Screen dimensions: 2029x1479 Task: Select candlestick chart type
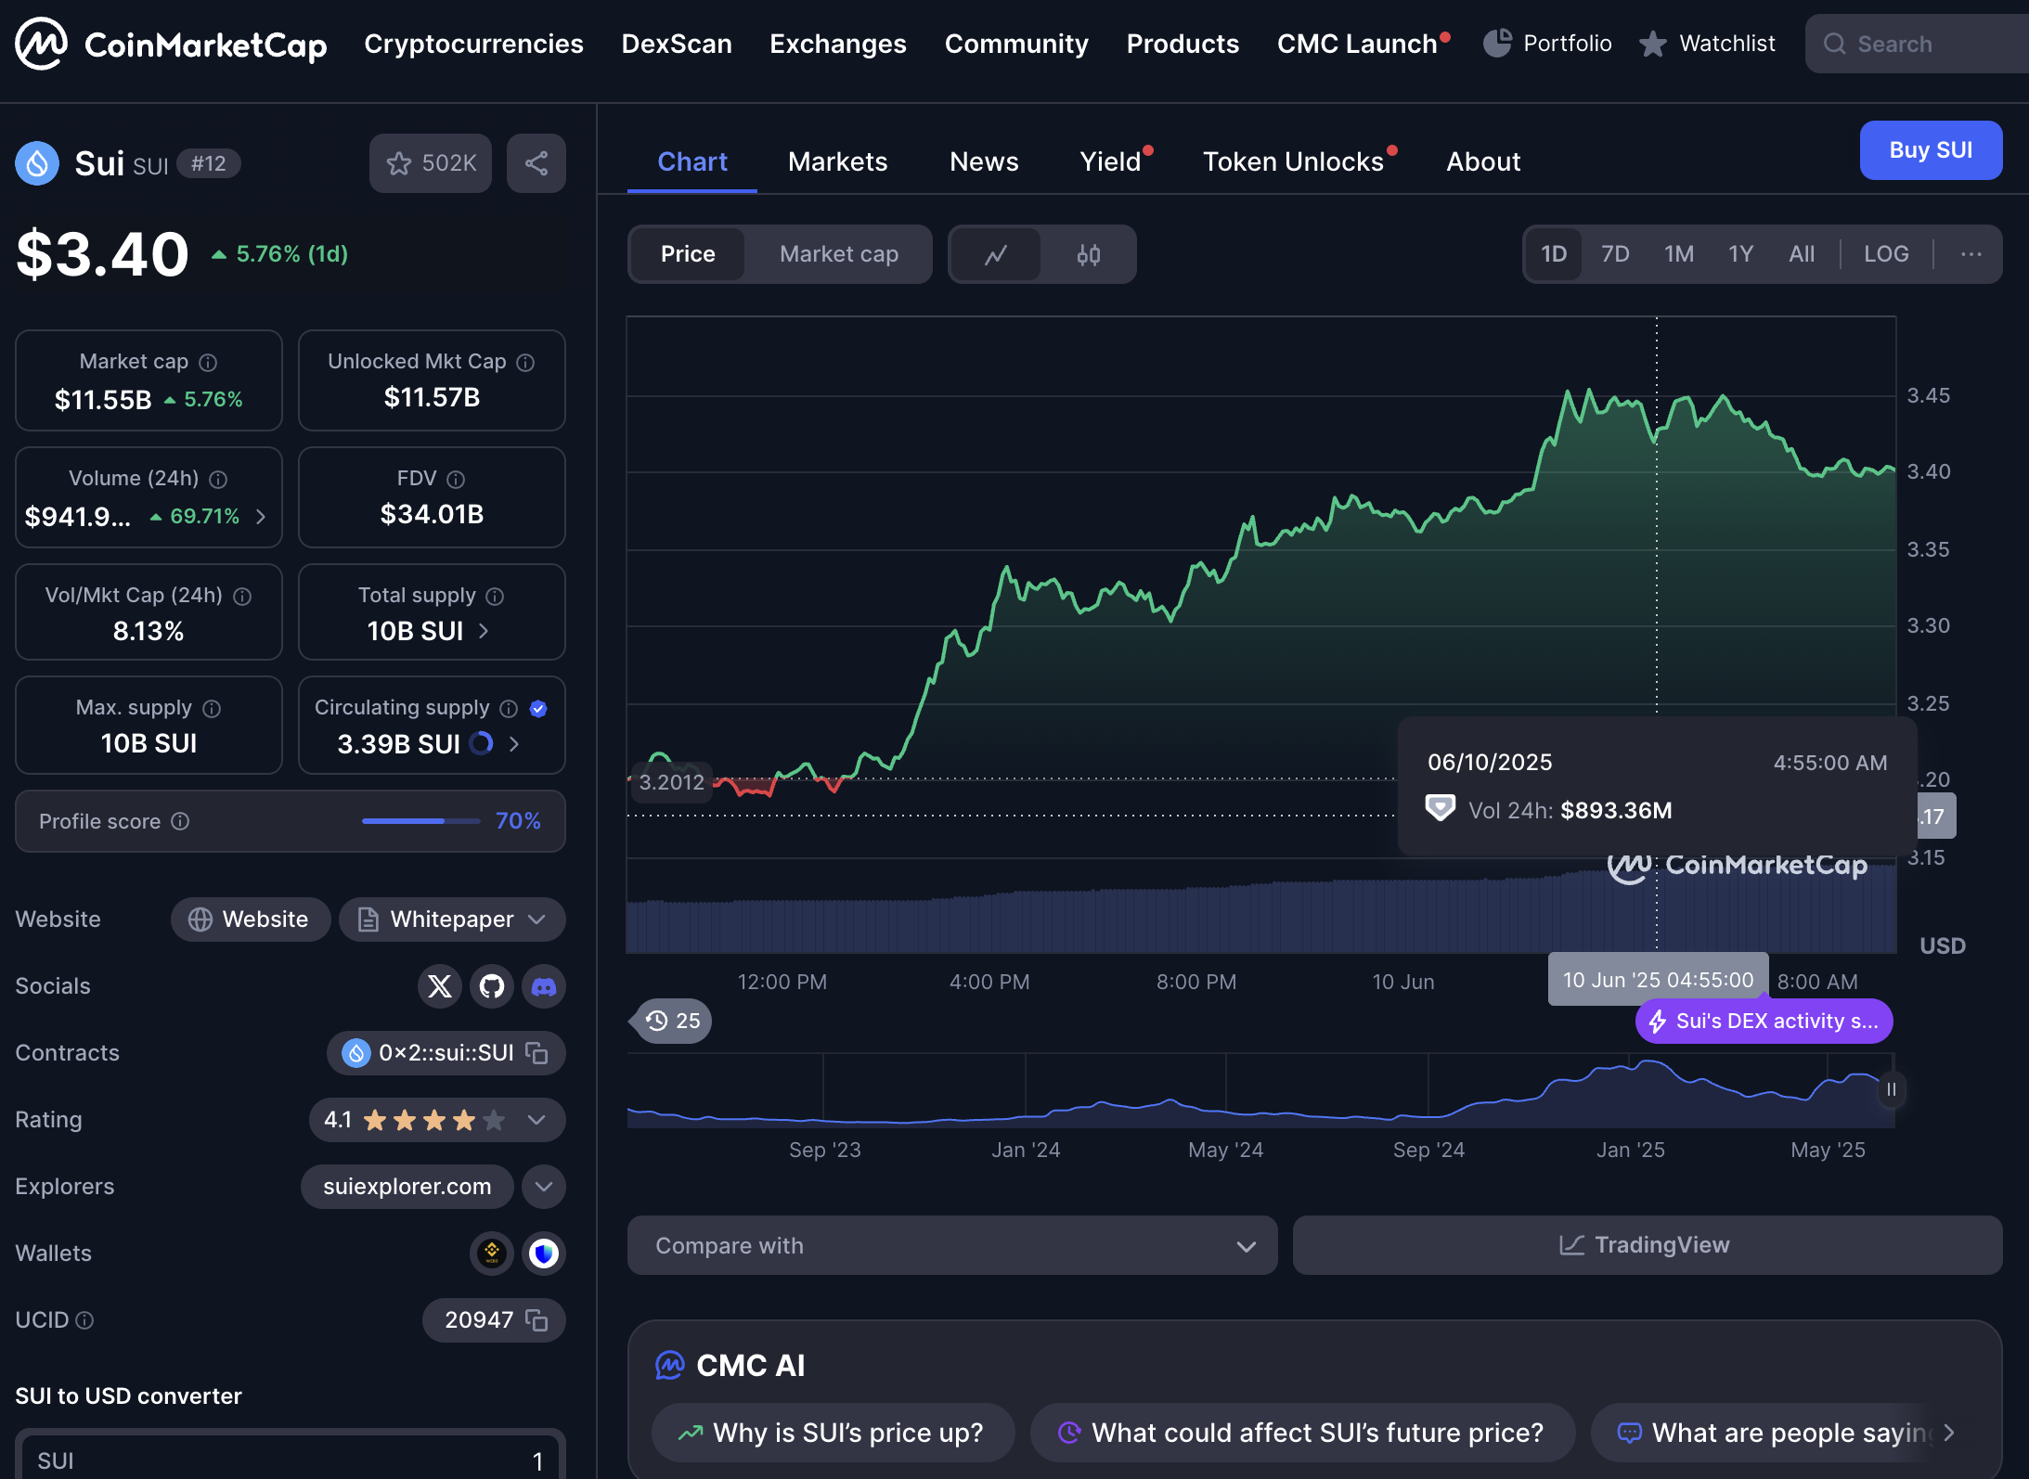coord(1089,254)
